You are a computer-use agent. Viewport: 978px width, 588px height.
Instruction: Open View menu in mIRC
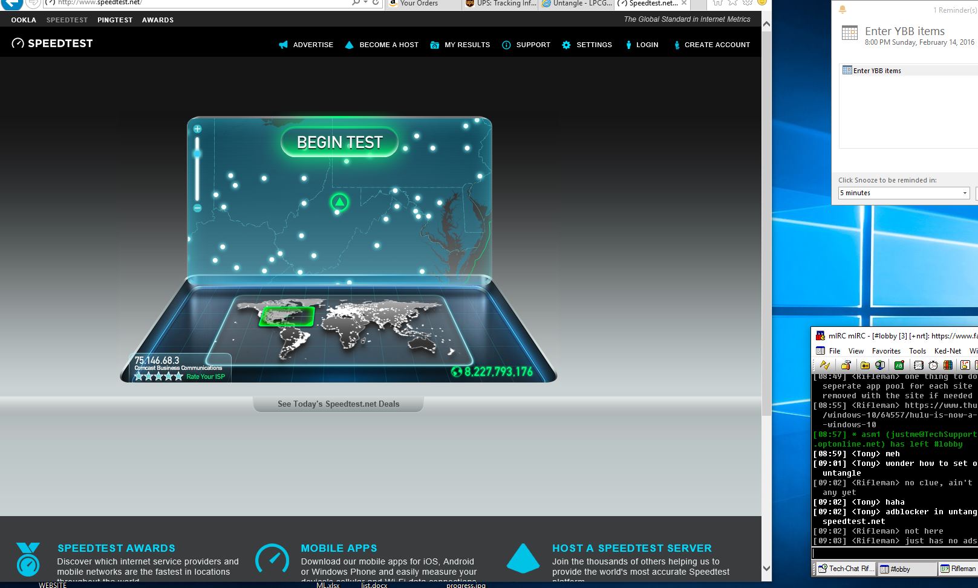tap(856, 351)
